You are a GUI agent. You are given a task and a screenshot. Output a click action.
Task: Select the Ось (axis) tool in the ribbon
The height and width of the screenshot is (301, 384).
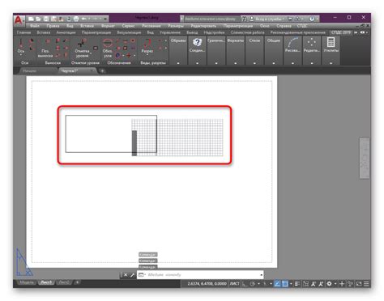pos(21,47)
